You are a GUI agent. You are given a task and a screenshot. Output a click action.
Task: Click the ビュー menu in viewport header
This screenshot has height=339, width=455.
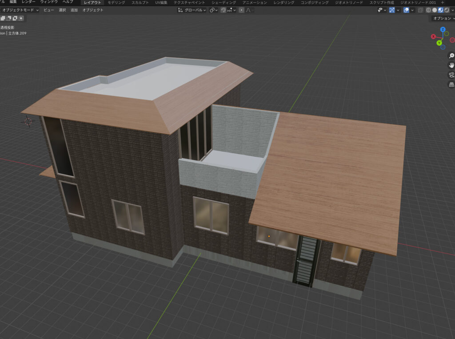click(49, 10)
